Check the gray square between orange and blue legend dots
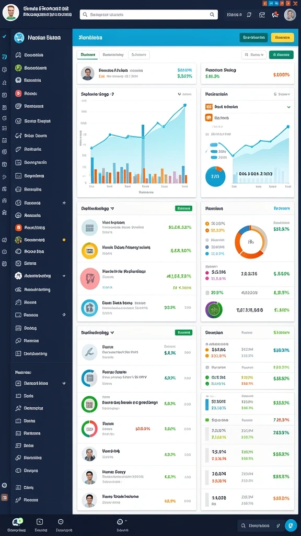Screen dimensions: 301x536 click(x=207, y=240)
